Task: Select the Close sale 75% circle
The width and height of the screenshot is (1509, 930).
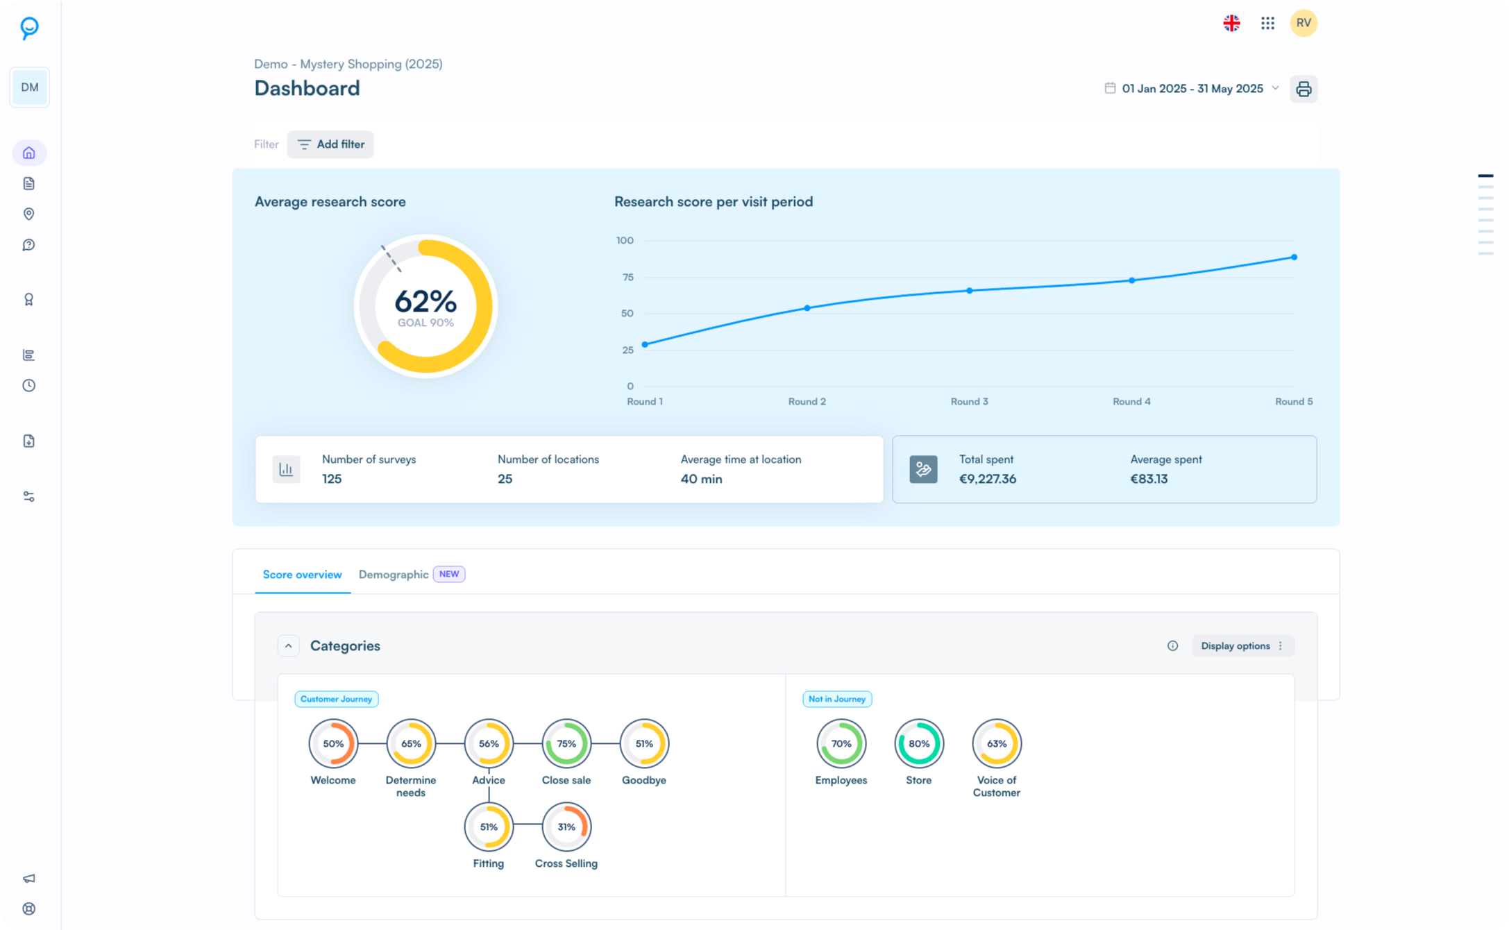Action: coord(566,743)
